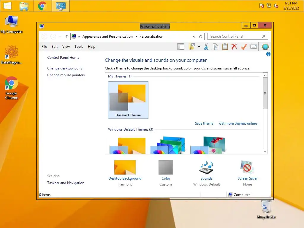
Task: Click the Computer status bar entry
Action: [239, 195]
